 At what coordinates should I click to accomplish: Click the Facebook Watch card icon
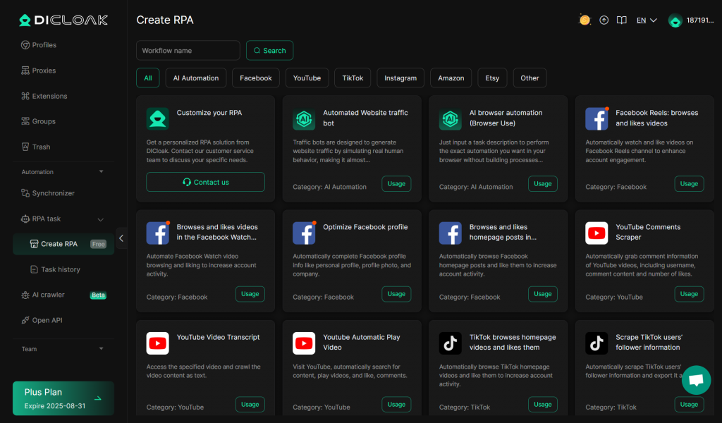tap(157, 233)
